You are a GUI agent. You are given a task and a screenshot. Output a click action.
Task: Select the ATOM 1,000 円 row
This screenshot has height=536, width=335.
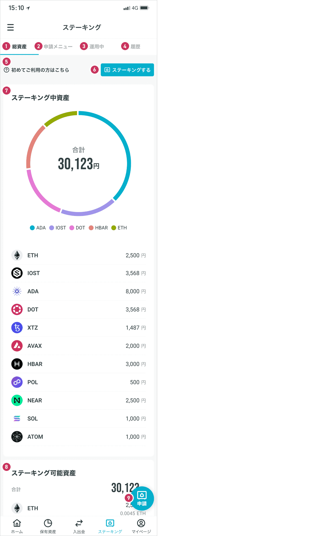(79, 437)
